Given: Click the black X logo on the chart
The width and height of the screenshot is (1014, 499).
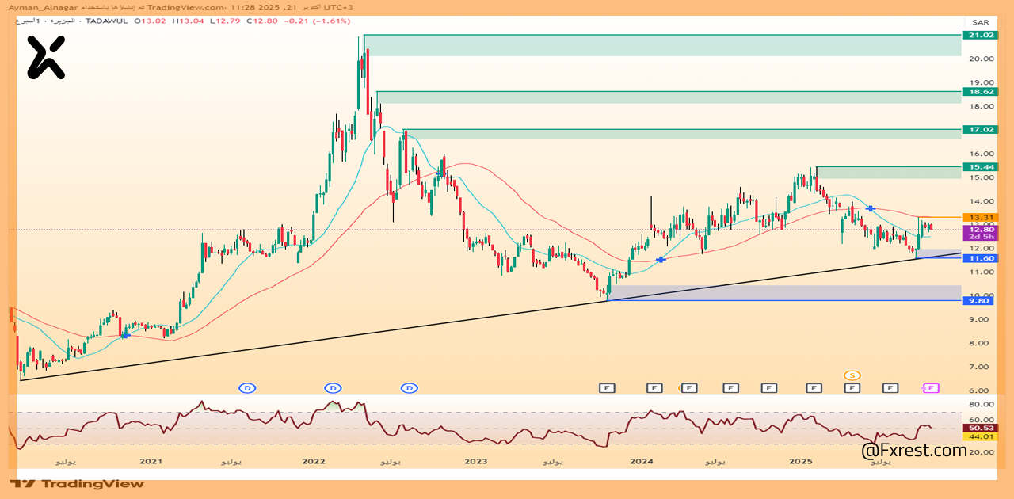Looking at the screenshot, I should click(x=45, y=59).
